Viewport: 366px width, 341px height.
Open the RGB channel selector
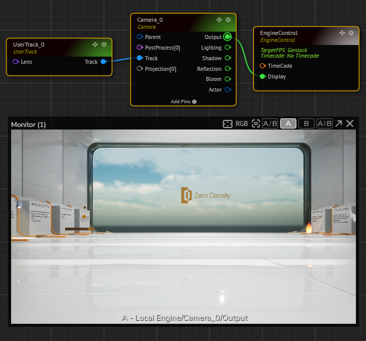(242, 124)
